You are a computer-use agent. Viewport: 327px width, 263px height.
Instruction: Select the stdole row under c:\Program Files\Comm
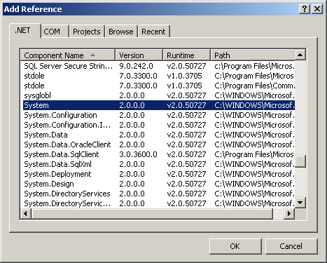[x=159, y=86]
